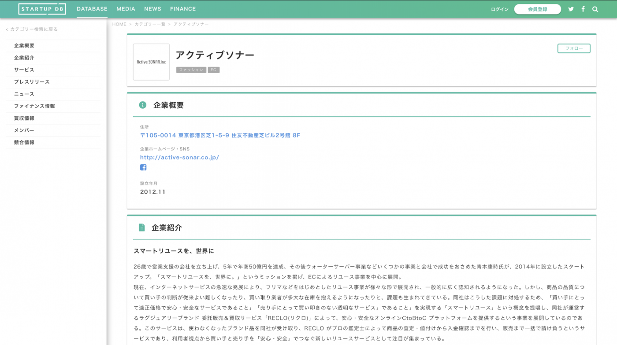
Task: Open the FINANCE menu item
Action: pyautogui.click(x=183, y=9)
